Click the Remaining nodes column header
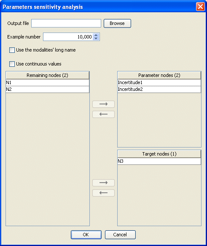The height and width of the screenshot is (246, 207). (47, 75)
